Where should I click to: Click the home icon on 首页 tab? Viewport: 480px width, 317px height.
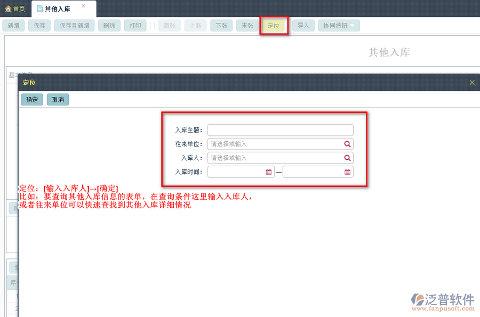(x=8, y=9)
